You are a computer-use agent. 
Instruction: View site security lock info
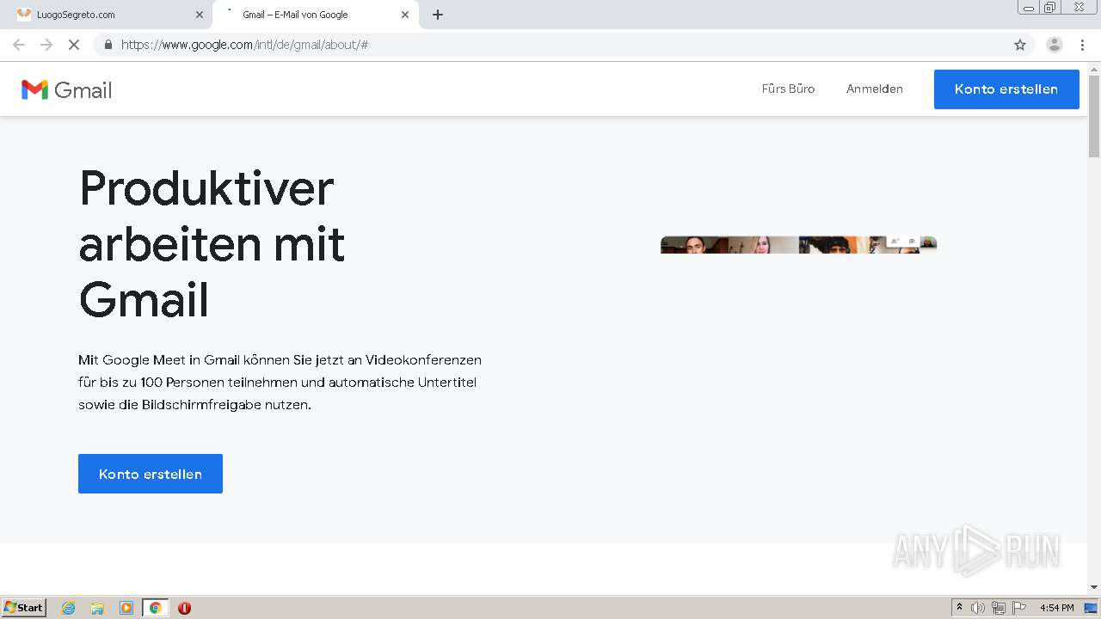pos(108,45)
